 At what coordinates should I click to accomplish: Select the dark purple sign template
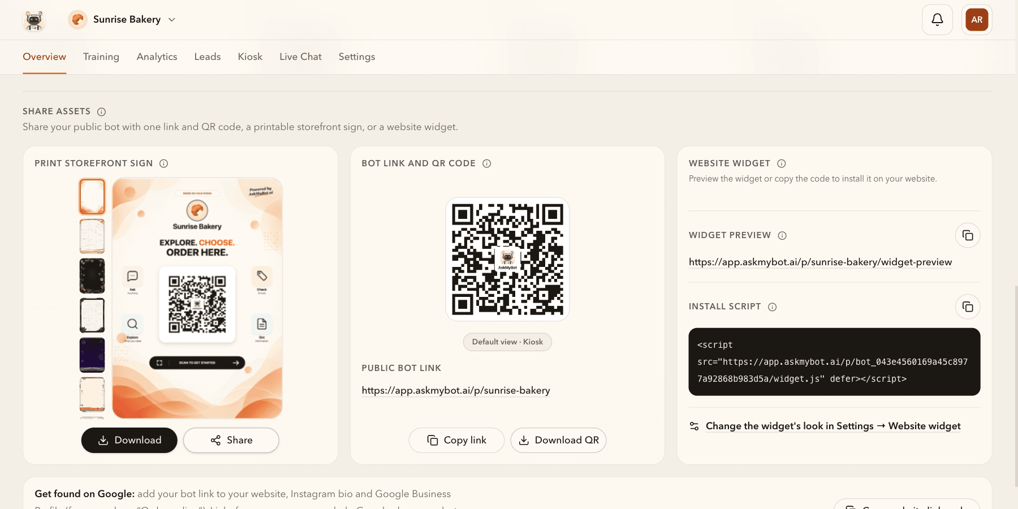[92, 355]
